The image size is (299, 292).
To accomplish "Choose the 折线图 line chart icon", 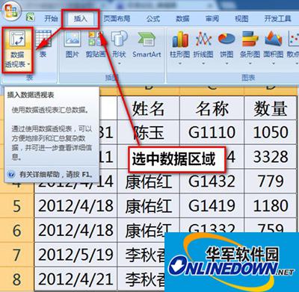I will point(203,39).
